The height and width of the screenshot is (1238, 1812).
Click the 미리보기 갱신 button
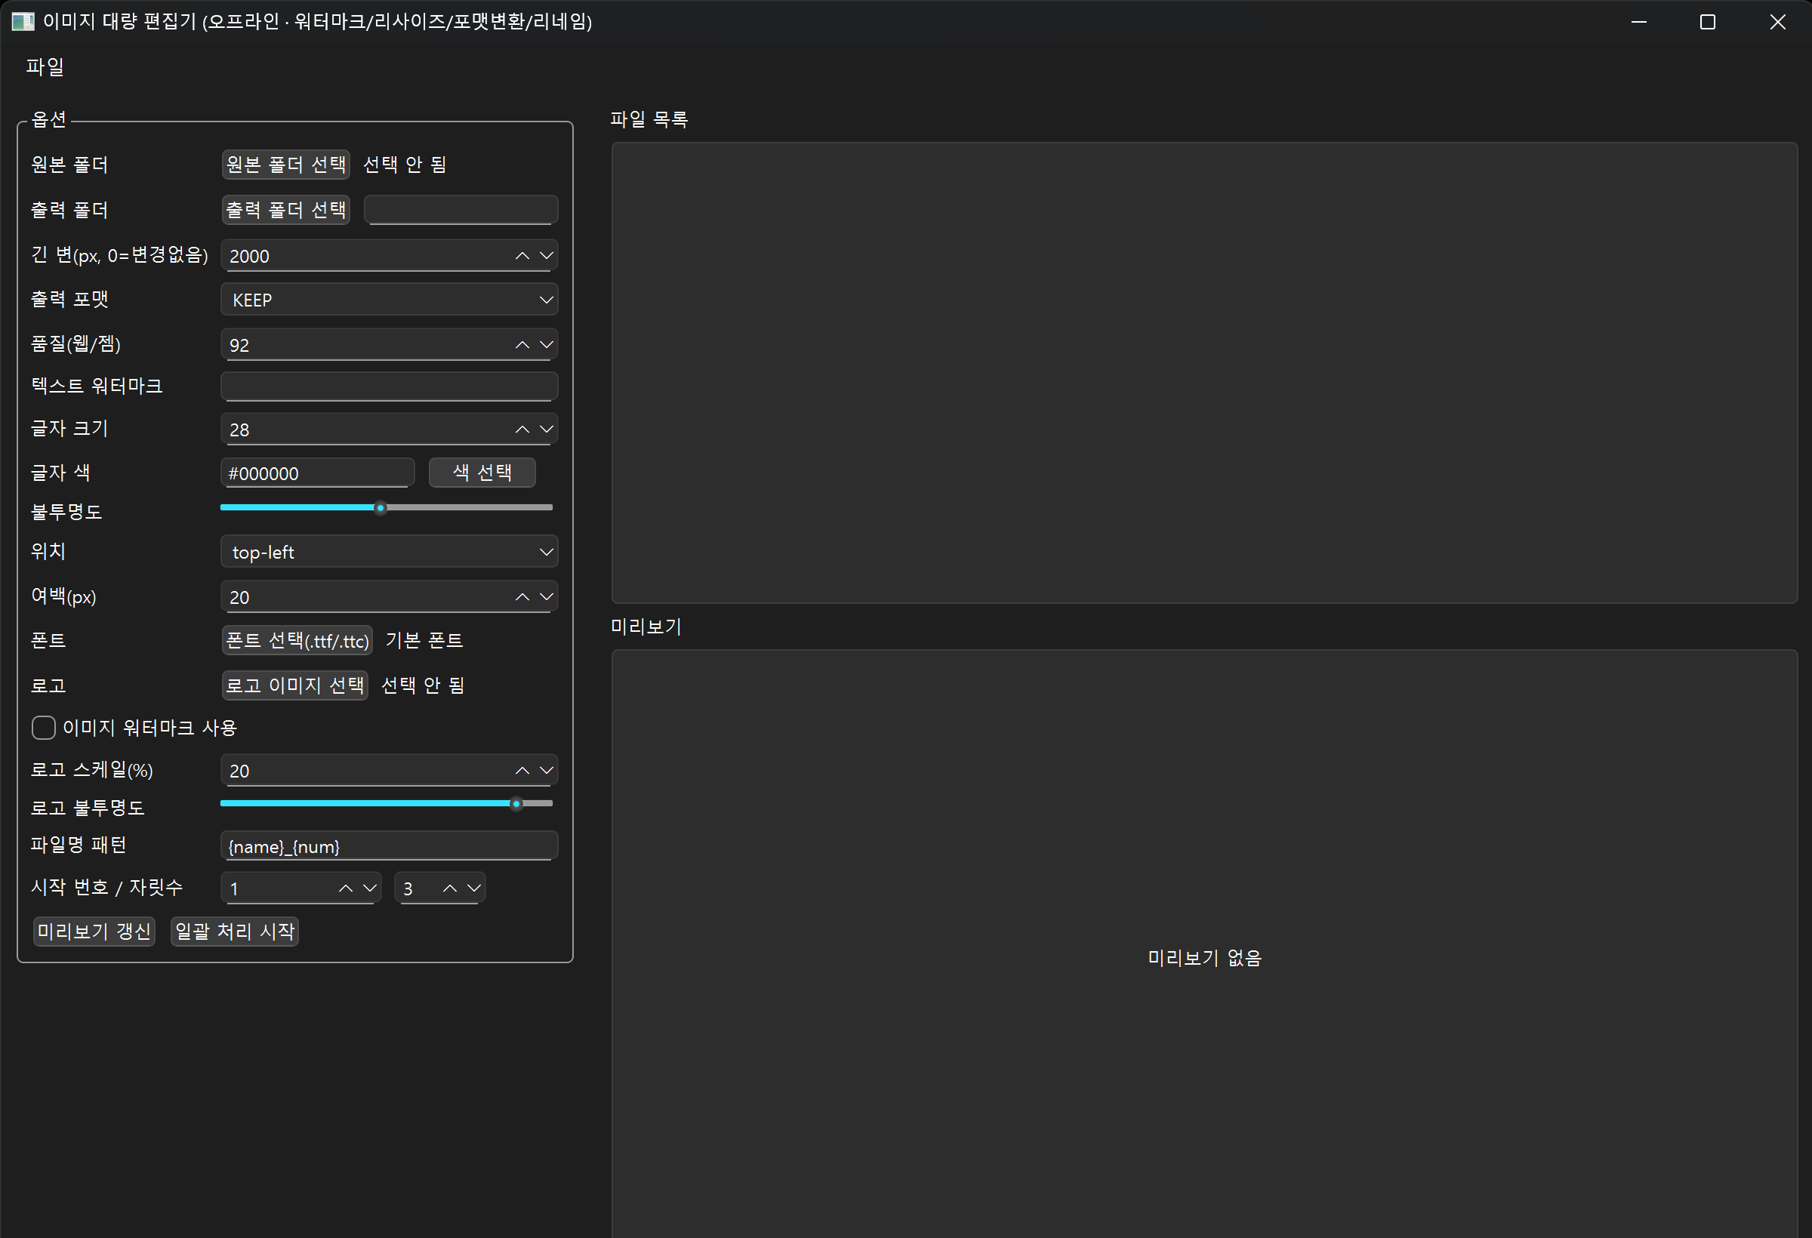tap(94, 932)
